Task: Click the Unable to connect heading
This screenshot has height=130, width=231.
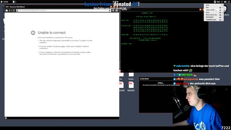Action: point(52,32)
